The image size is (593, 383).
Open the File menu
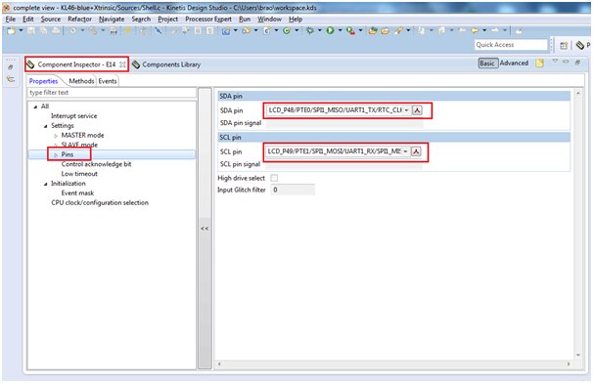pos(11,20)
